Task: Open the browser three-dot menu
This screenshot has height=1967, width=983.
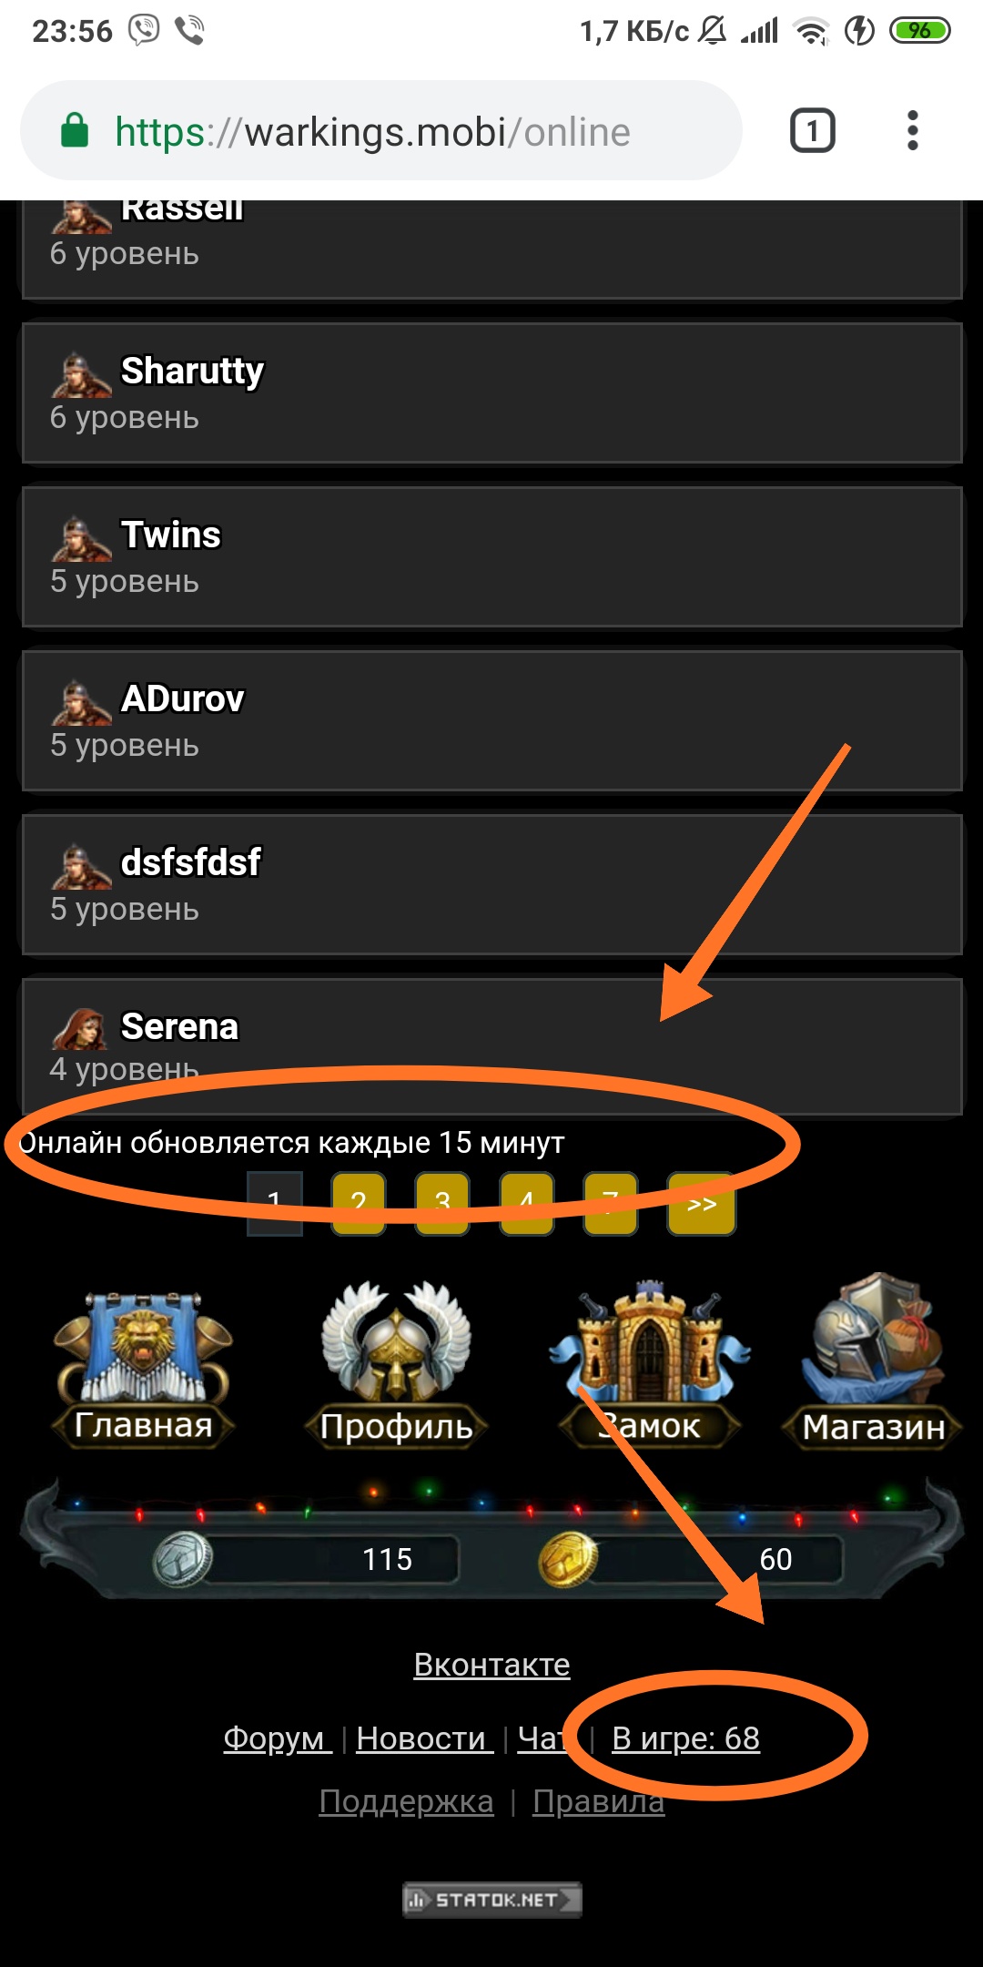Action: click(x=913, y=131)
